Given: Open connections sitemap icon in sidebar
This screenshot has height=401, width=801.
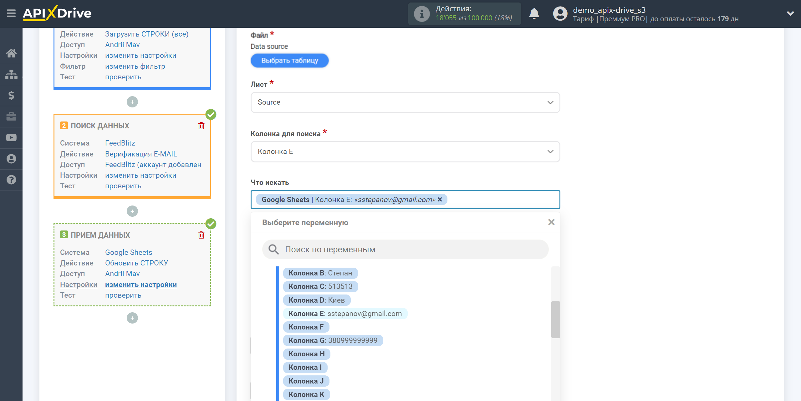Looking at the screenshot, I should (11, 74).
